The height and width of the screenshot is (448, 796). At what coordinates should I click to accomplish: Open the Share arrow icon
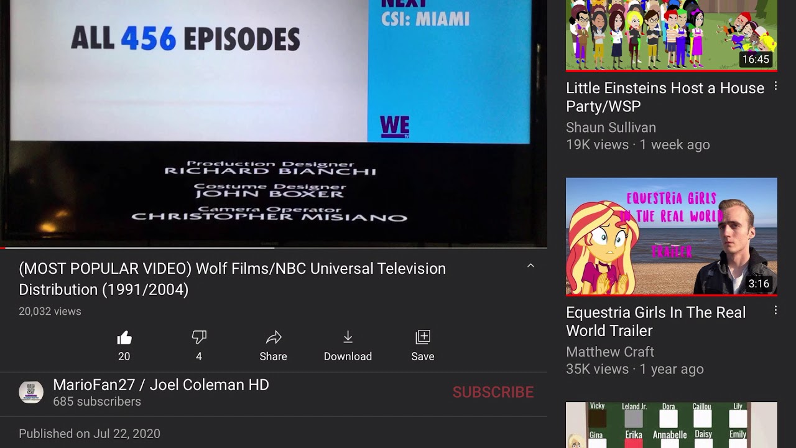tap(274, 337)
